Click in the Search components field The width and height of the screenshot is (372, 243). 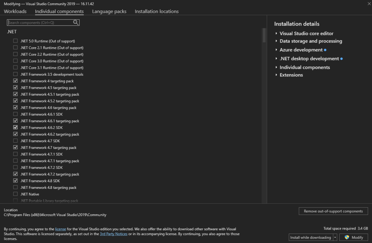click(40, 23)
